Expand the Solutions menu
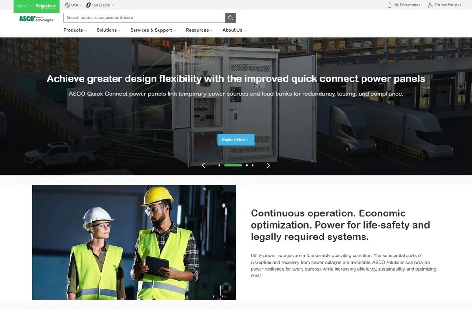Screen dimensions: 472x315 click(x=109, y=30)
